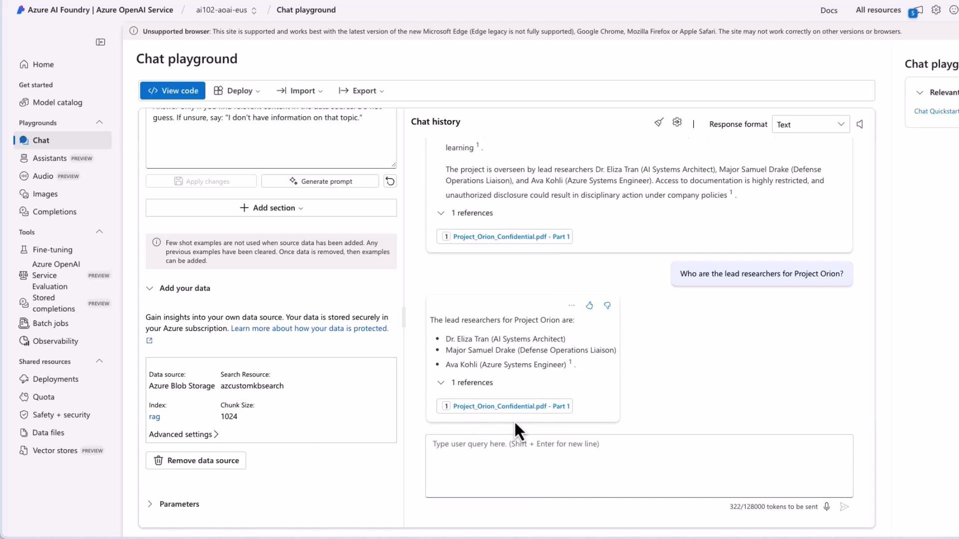Open Safety + security page
Viewport: 959px width, 539px height.
54,415
